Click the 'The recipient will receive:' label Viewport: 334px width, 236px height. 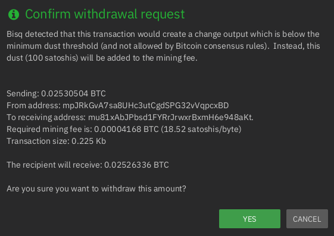click(54, 165)
